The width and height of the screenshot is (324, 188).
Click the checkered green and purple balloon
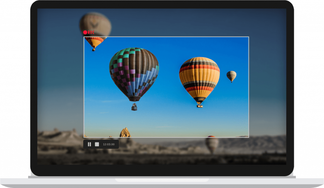click(134, 74)
